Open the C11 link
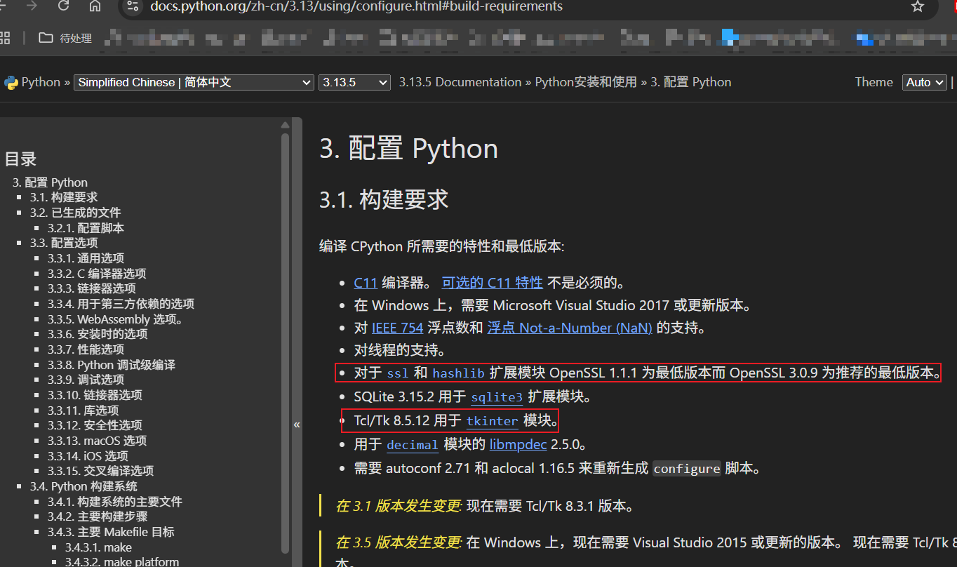The image size is (957, 567). tap(366, 283)
